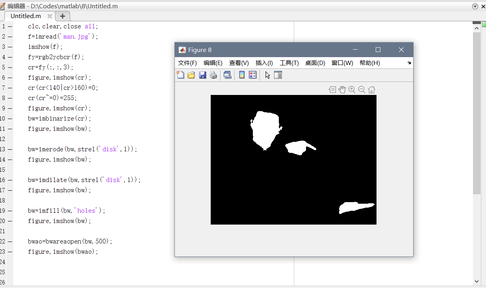Select the Edit Plot arrow tool
486x288 pixels.
tap(267, 75)
